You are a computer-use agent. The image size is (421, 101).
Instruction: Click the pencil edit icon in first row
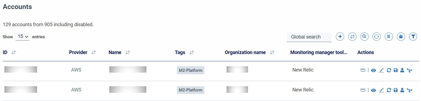point(381,70)
